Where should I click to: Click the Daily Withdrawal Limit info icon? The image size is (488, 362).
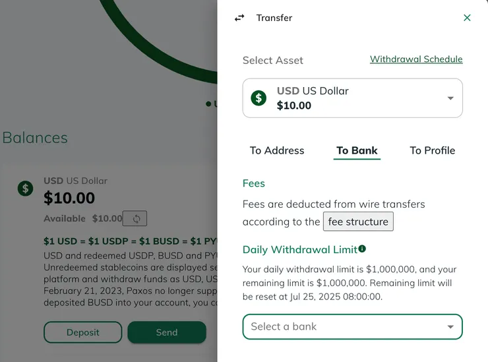(x=361, y=249)
